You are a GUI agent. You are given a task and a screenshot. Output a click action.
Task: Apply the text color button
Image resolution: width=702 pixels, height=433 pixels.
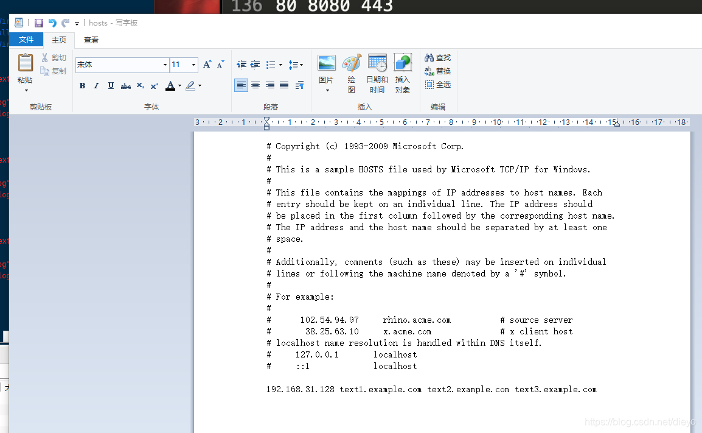coord(170,86)
